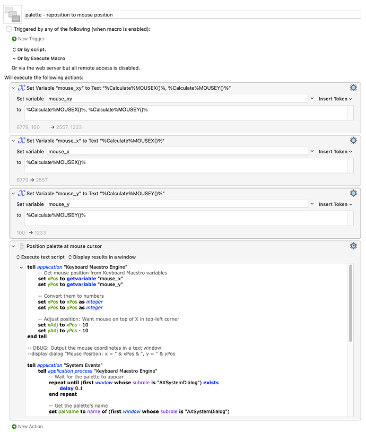This screenshot has width=366, height=432.
Task: Enable the macro triggers checkbox
Action: (8, 29)
